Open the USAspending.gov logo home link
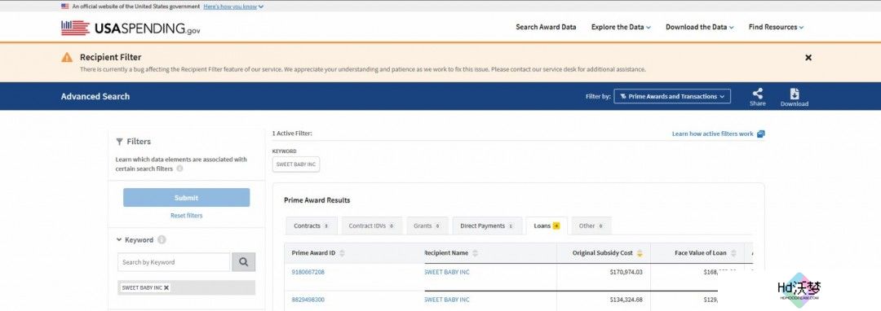Image resolution: width=881 pixels, height=311 pixels. [131, 28]
